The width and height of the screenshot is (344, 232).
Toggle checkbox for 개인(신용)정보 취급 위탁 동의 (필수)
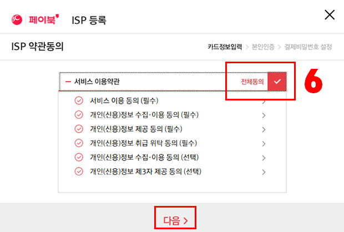point(79,143)
